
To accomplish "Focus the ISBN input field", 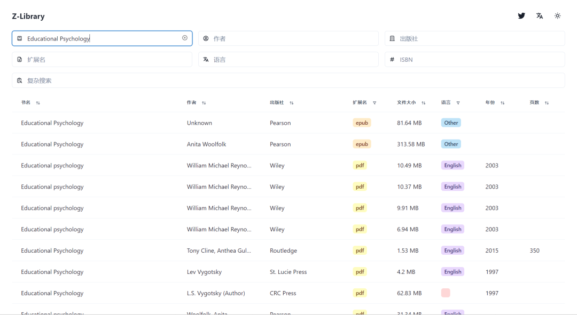I will pyautogui.click(x=475, y=60).
